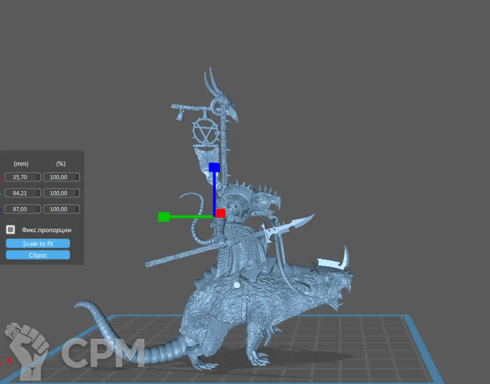Step down the percent in 97,05 row
Screen dimensions: 490x384
[x=77, y=211]
